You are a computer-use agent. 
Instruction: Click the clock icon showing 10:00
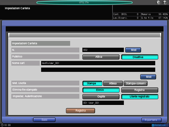coord(2,125)
